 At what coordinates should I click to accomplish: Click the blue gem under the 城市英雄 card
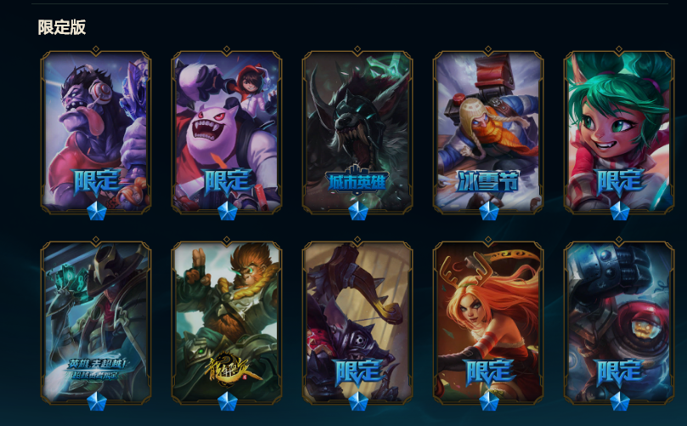358,211
